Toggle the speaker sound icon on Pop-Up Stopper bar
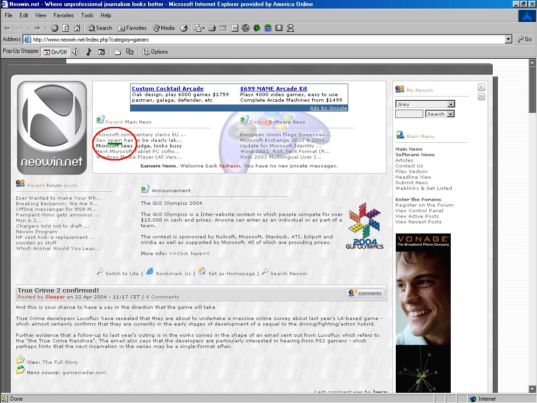 (76, 52)
